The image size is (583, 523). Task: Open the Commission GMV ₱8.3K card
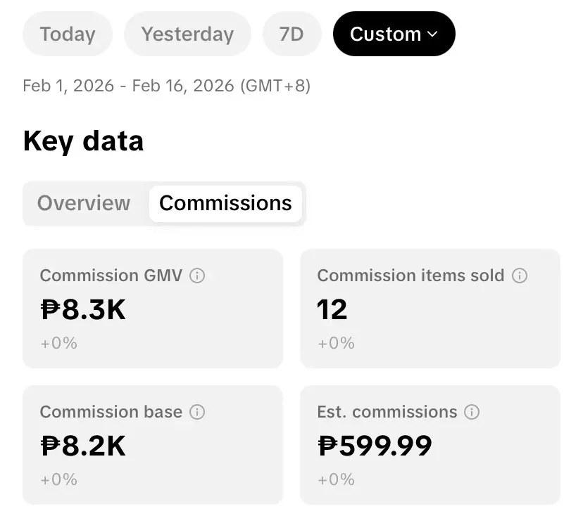tap(153, 309)
